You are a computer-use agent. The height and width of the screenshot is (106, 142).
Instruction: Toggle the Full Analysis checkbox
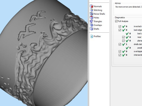(x=116, y=21)
